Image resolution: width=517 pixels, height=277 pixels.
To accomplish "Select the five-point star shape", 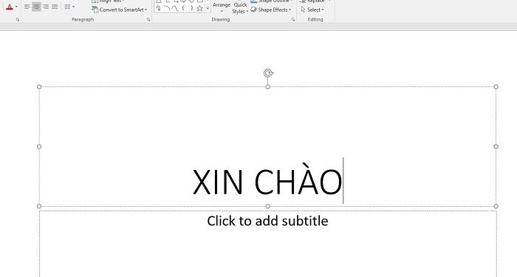I will (x=200, y=8).
